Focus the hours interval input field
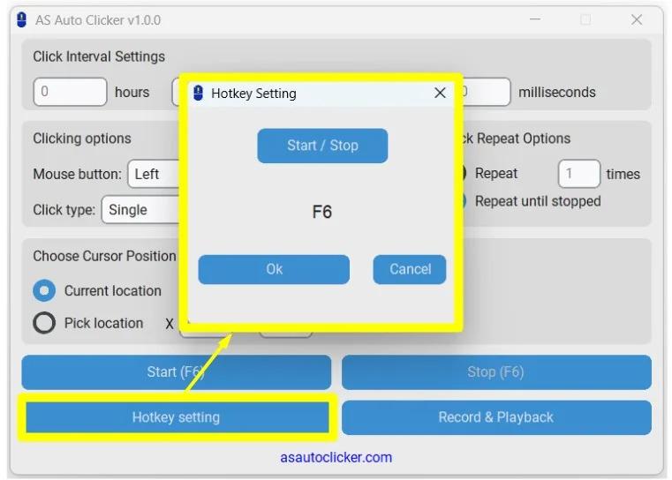This screenshot has width=672, height=480. click(x=70, y=92)
